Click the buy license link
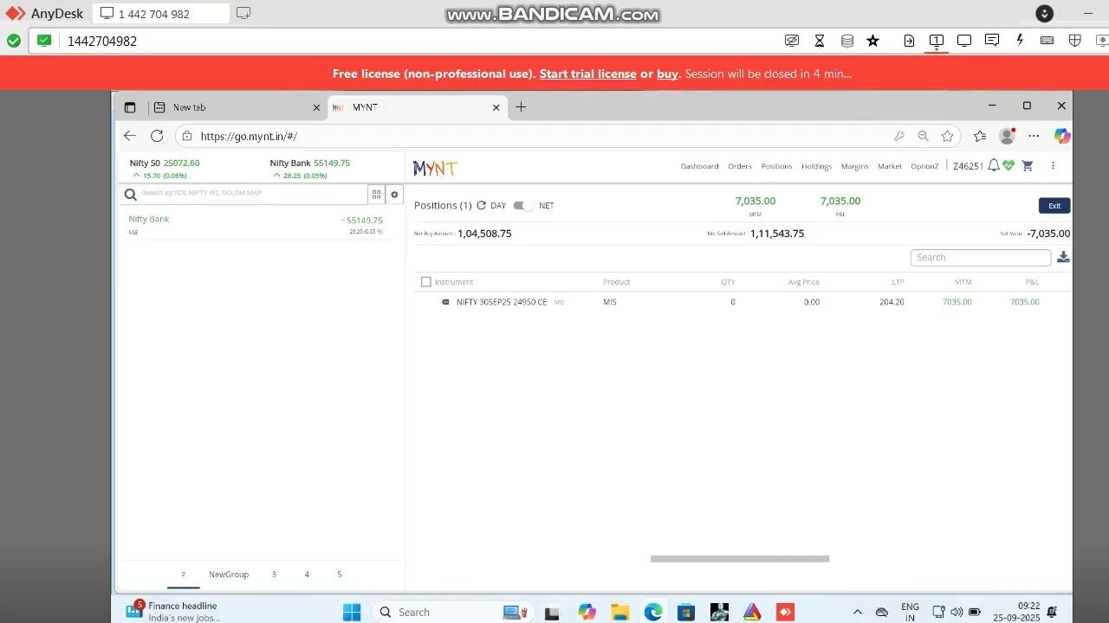 pyautogui.click(x=667, y=74)
